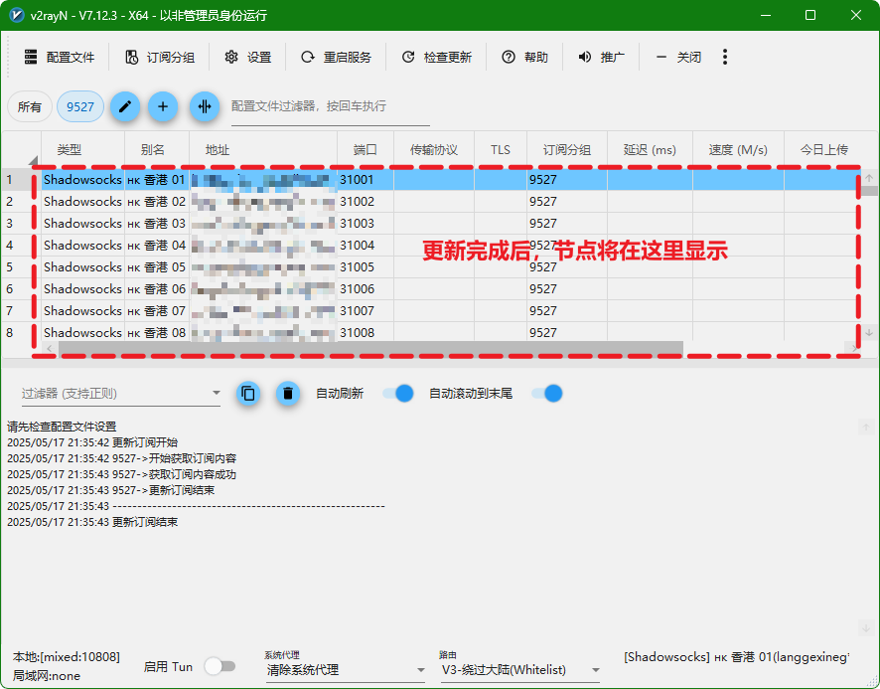Open the 订阅分组 menu

point(160,57)
